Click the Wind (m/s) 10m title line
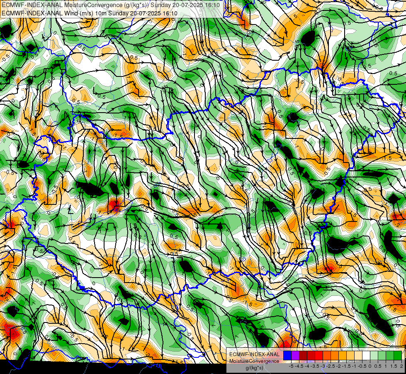The width and height of the screenshot is (406, 374). click(x=89, y=13)
